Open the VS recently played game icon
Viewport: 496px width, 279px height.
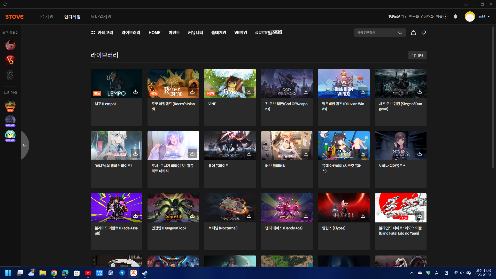[x=10, y=60]
